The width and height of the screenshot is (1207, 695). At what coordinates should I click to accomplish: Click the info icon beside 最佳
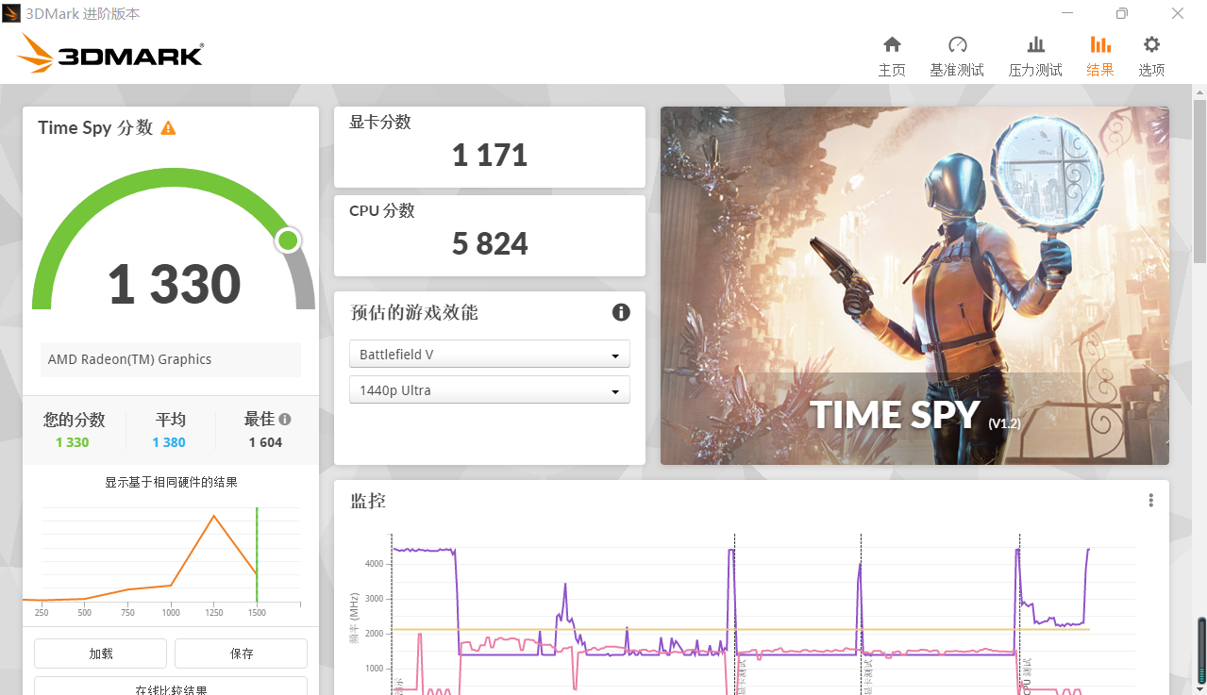click(x=285, y=420)
